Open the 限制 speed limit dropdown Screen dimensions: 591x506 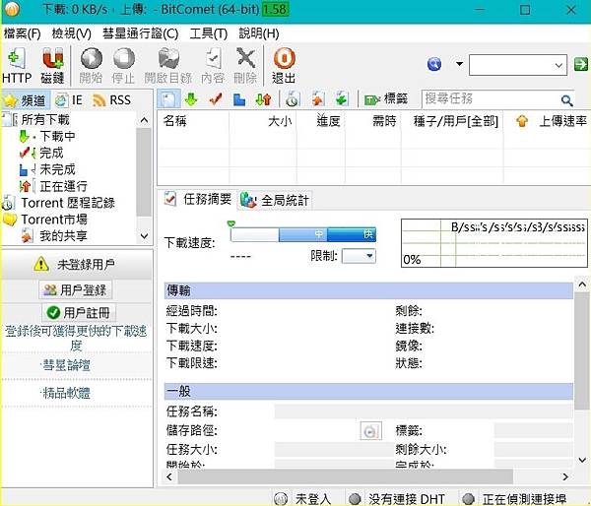tap(359, 256)
